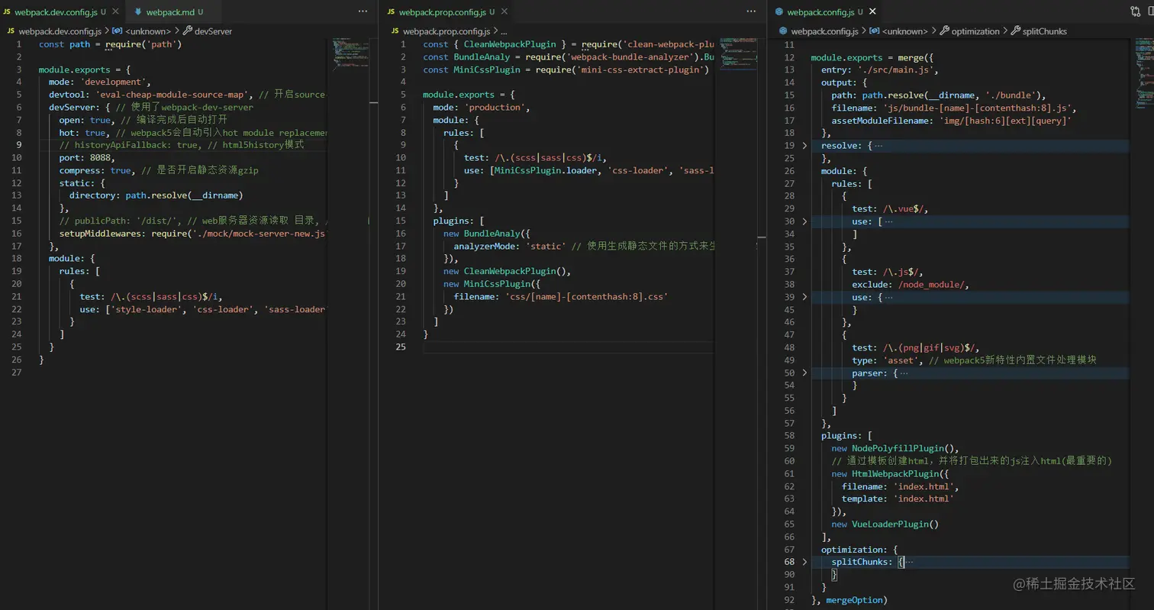
Task: Expand the folded use object on line 39
Action: 804,297
